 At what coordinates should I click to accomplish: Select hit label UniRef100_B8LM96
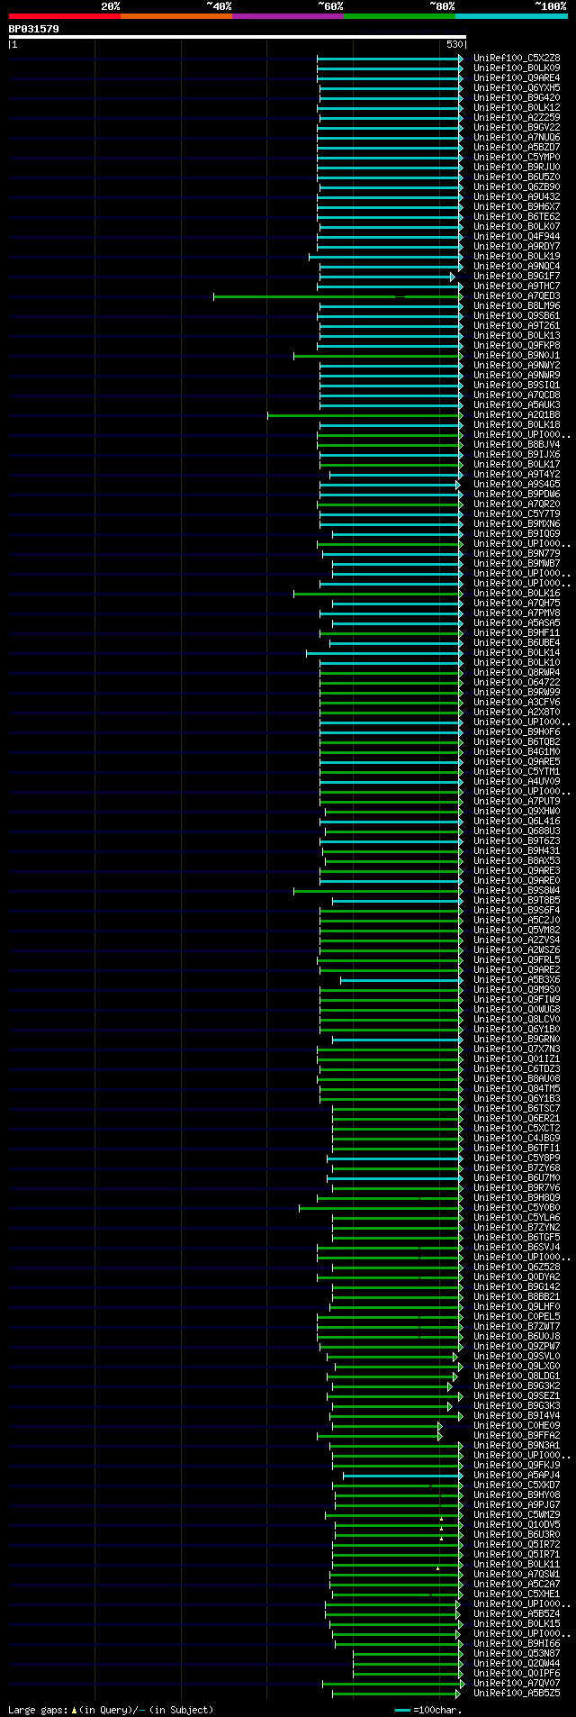[x=517, y=305]
